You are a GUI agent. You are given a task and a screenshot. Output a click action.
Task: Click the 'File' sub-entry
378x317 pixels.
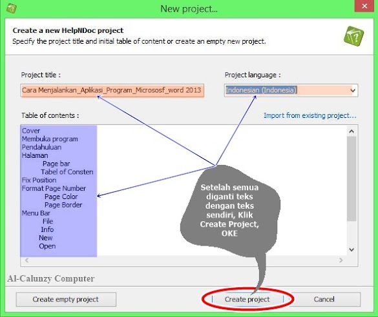click(48, 222)
